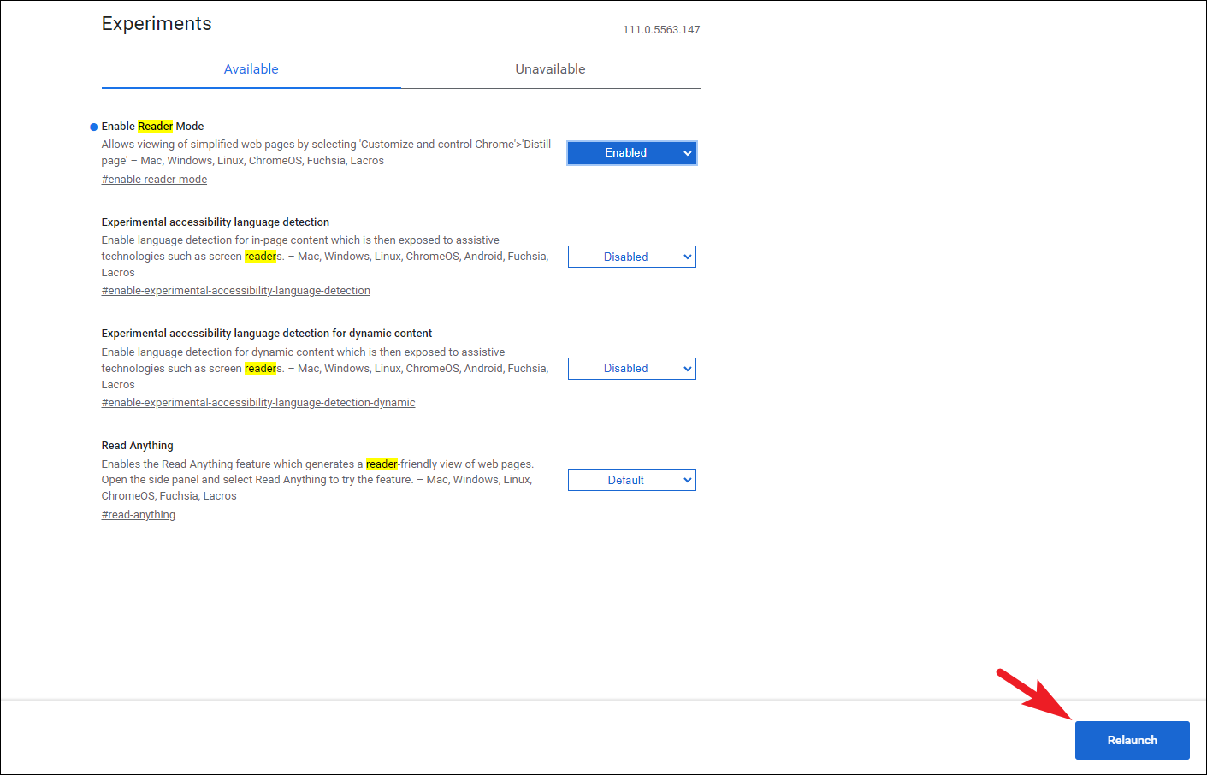Switch to the Unavailable tab
Image resolution: width=1207 pixels, height=775 pixels.
pyautogui.click(x=550, y=68)
